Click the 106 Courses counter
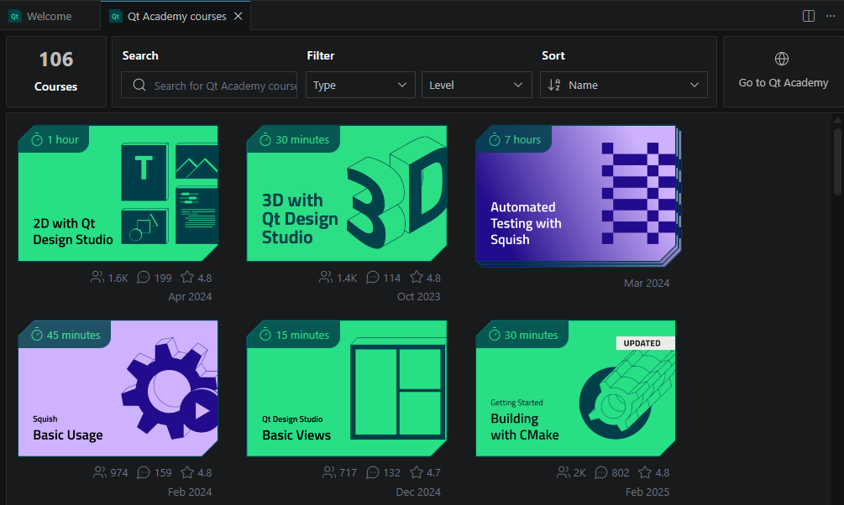Image resolution: width=844 pixels, height=505 pixels. click(x=56, y=71)
